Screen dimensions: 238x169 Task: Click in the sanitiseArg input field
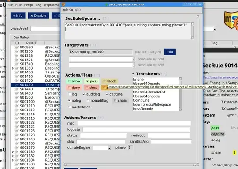171,142
